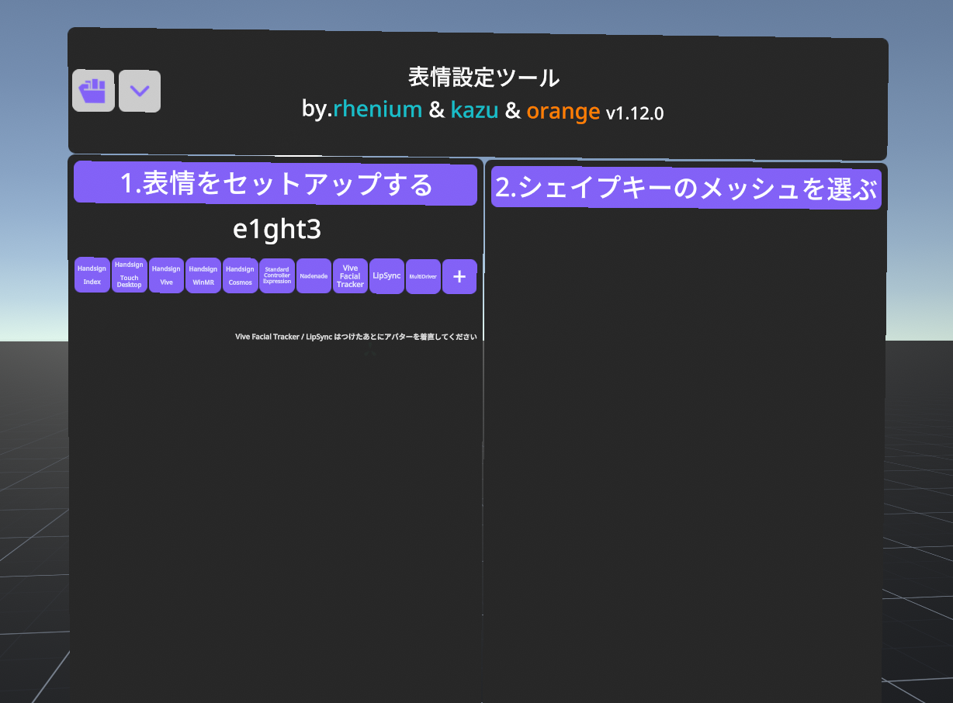Select the Handsign Touch Desktop setup

[x=129, y=275]
